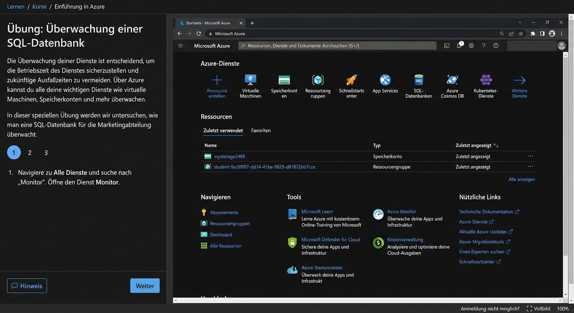The width and height of the screenshot is (574, 313).
Task: Open the Azure notifications bell
Action: pyautogui.click(x=459, y=45)
